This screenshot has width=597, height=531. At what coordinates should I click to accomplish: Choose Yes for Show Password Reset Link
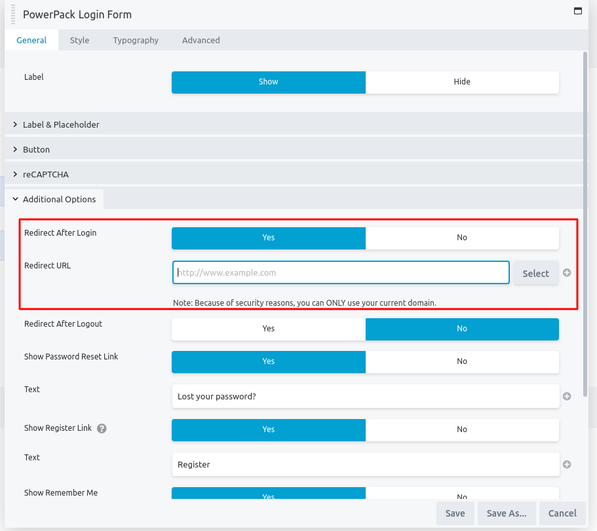click(269, 361)
